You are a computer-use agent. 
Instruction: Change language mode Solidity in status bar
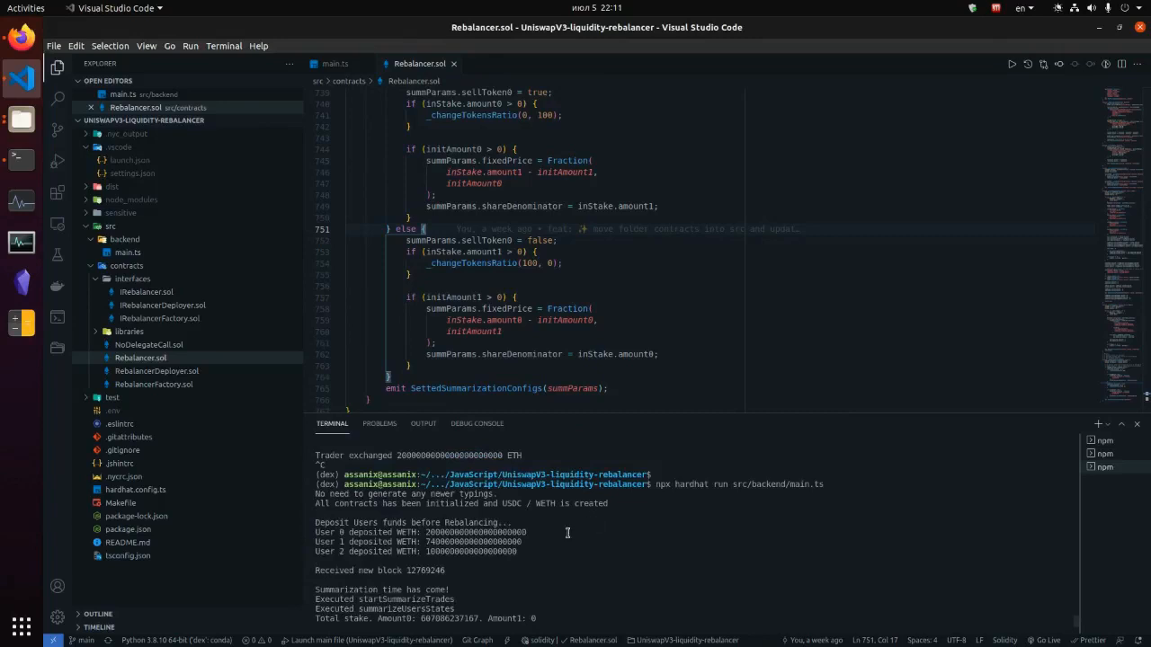1004,640
